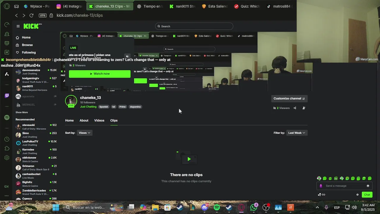The width and height of the screenshot is (380, 214).
Task: Open the sidebar three-dots more menu
Action: point(7,196)
